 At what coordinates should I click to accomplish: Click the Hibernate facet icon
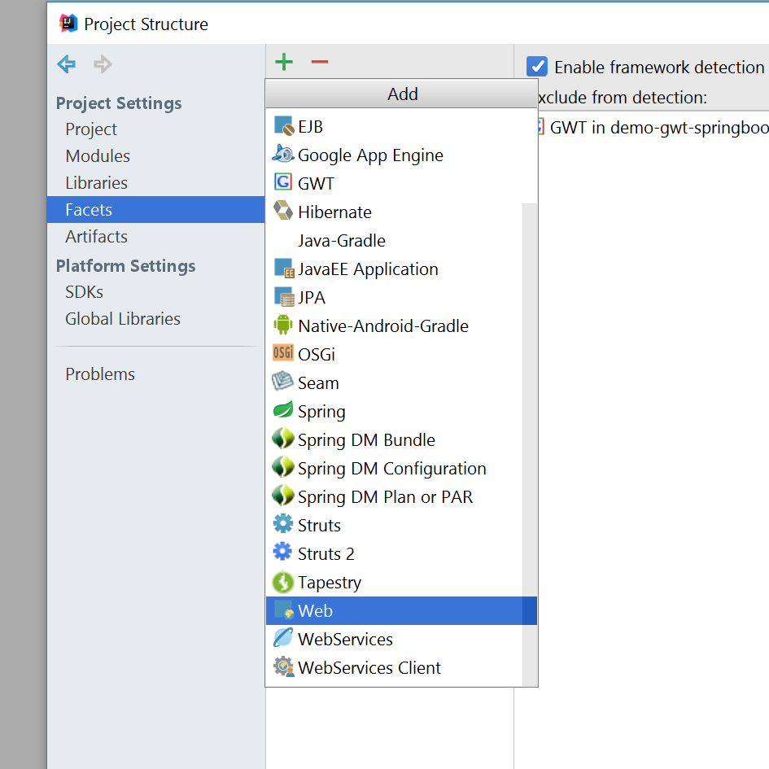tap(283, 211)
